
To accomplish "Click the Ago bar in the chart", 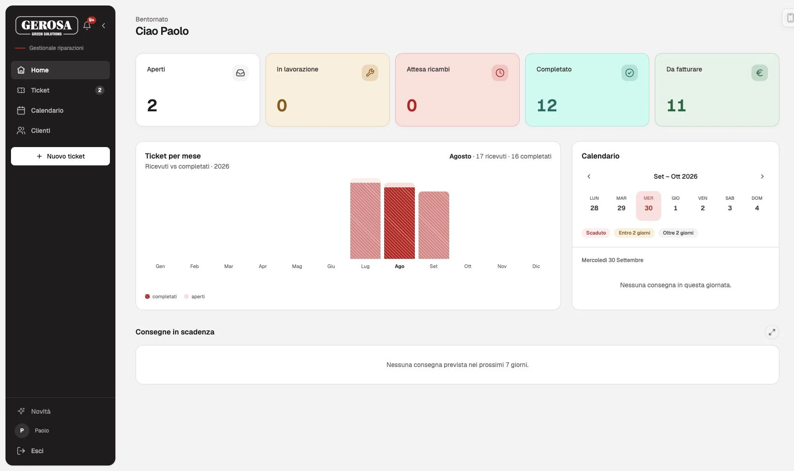I will point(399,221).
